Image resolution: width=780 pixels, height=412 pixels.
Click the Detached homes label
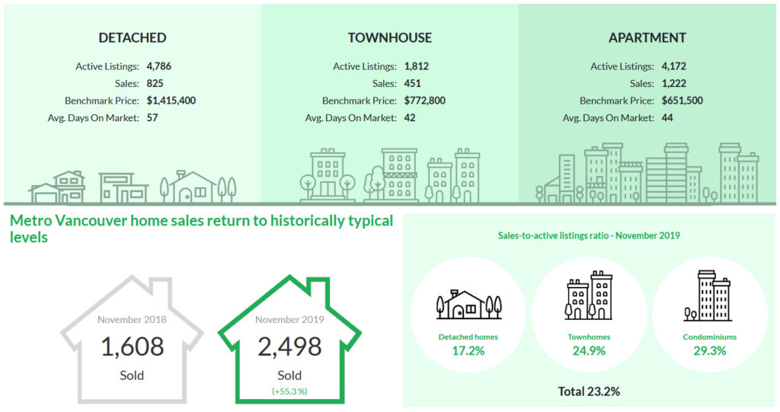(x=468, y=337)
